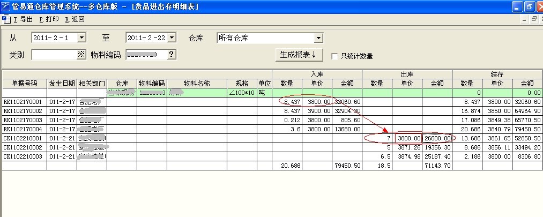
Task: Click the 入库 group header
Action: point(317,74)
